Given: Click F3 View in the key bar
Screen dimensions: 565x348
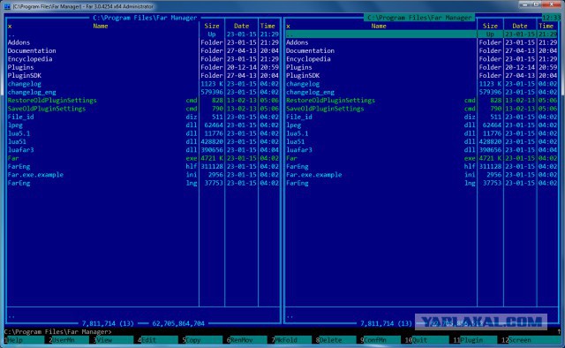Looking at the screenshot, I should click(x=113, y=340).
